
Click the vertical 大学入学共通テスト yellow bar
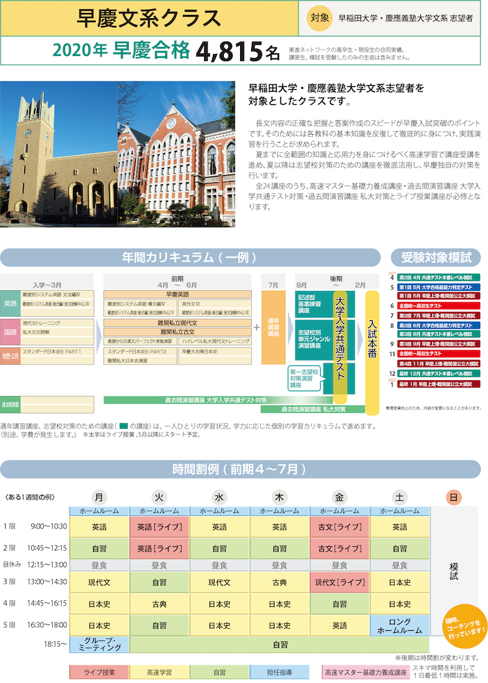click(x=340, y=347)
